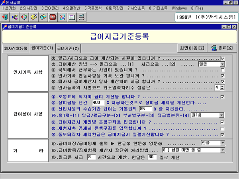Screen dimensions: 239x179
Task: Click the exit door icon in toolbar
Action: coord(6,18)
